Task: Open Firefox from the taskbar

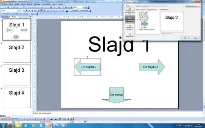Action: point(11,126)
